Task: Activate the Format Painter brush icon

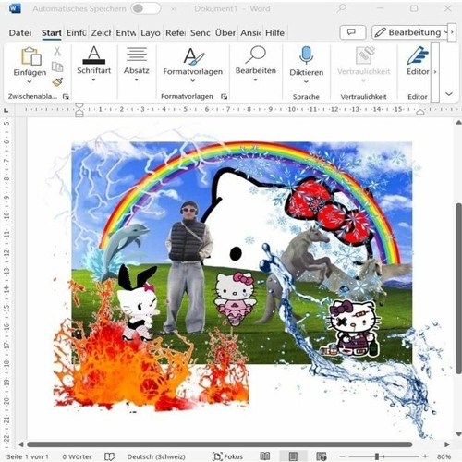Action: pos(57,82)
